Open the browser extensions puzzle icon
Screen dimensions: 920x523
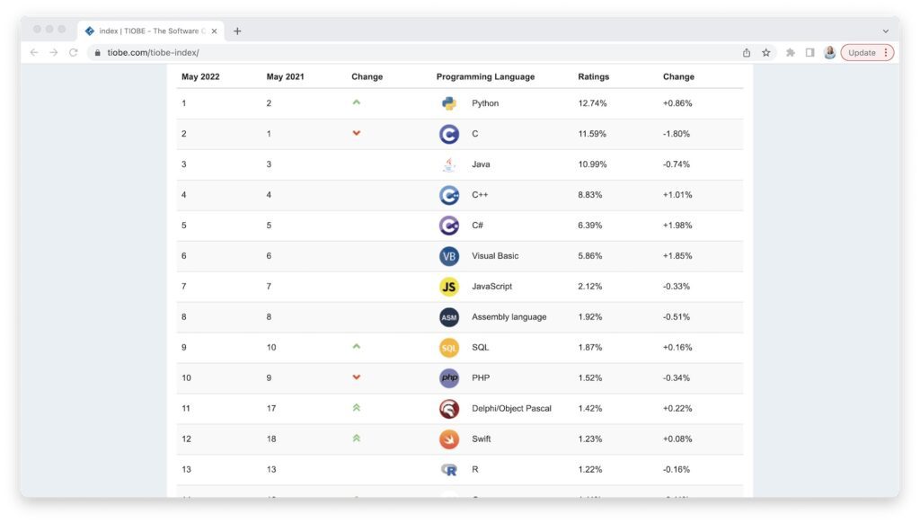tap(791, 53)
